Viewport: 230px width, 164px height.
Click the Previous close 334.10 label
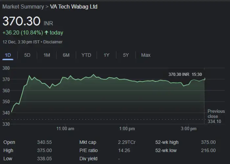216,116
